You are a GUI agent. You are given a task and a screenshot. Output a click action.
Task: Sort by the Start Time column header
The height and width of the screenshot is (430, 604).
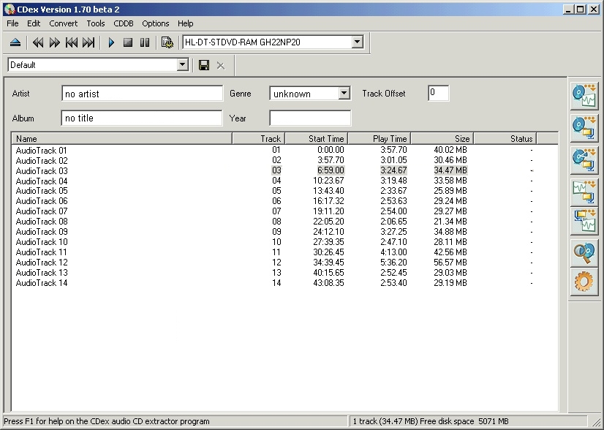(x=316, y=139)
